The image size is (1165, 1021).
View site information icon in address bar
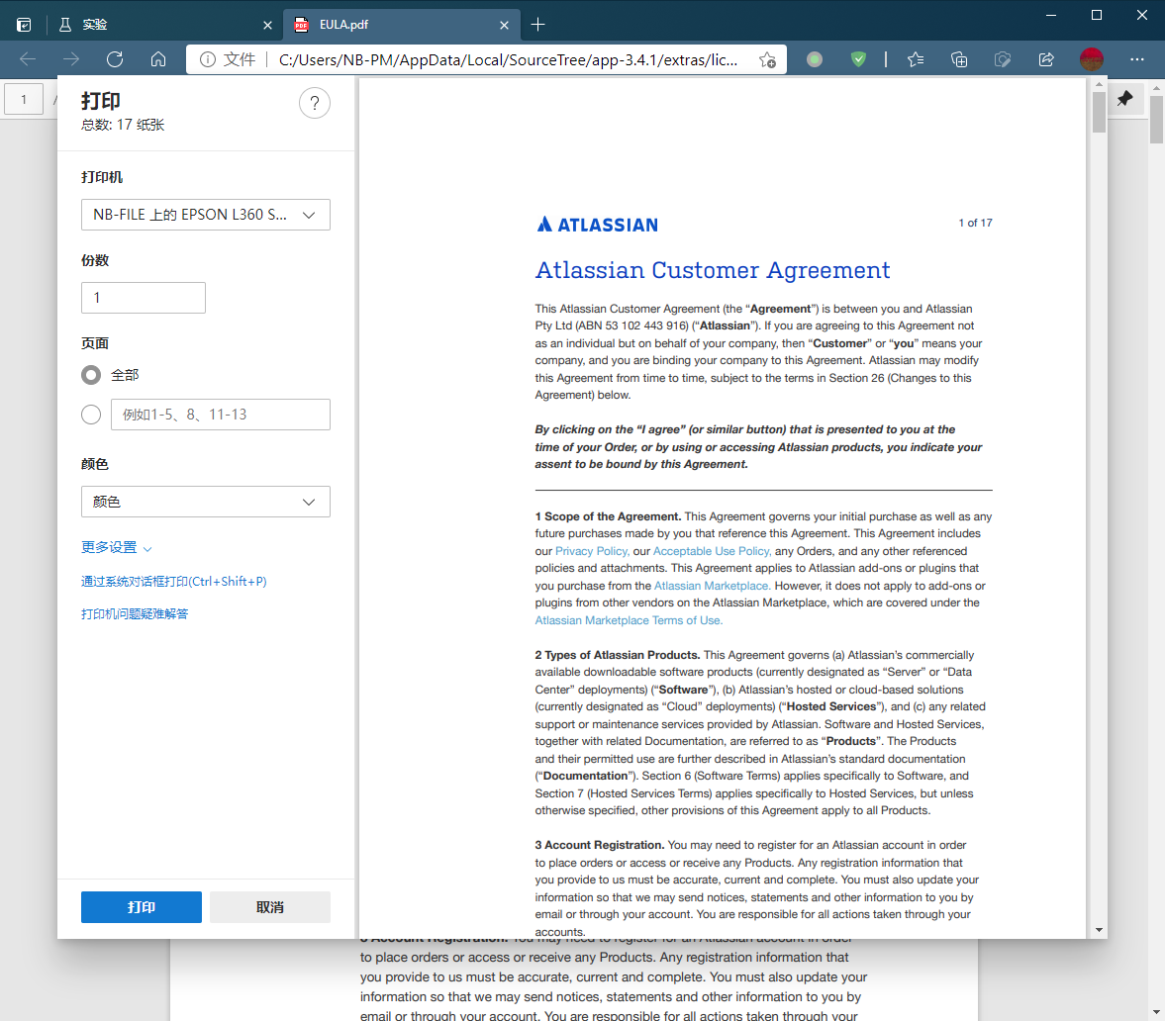pyautogui.click(x=208, y=59)
